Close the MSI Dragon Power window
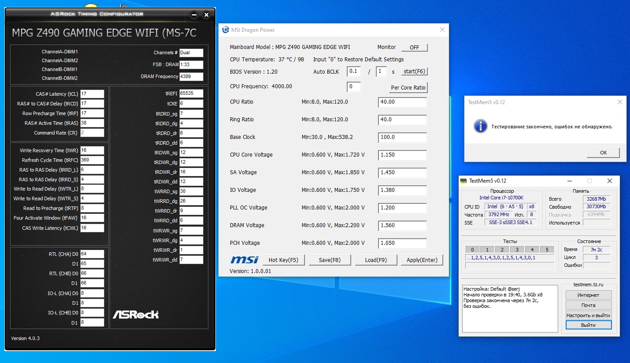Image resolution: width=630 pixels, height=363 pixels. [x=442, y=30]
